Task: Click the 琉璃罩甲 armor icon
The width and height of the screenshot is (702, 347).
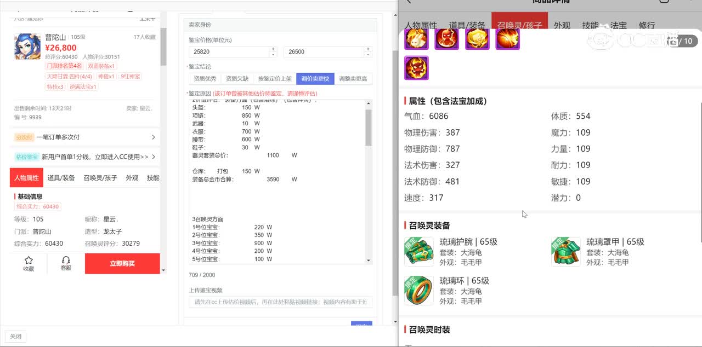Action: [565, 251]
